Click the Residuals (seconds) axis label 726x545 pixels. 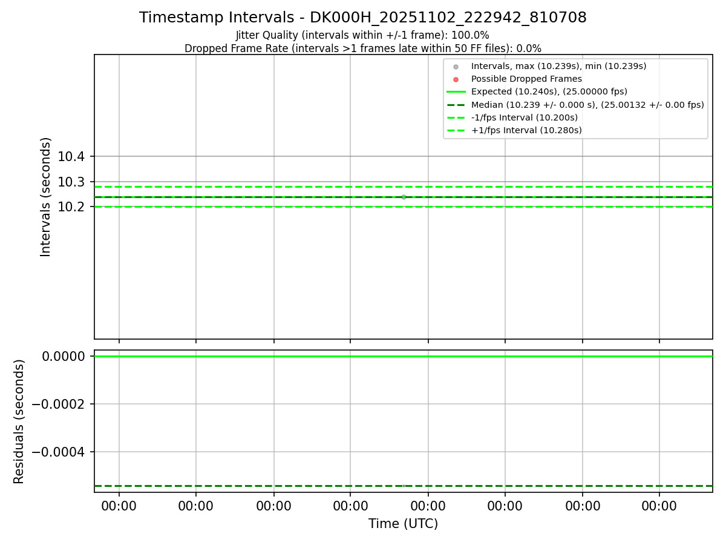[19, 421]
